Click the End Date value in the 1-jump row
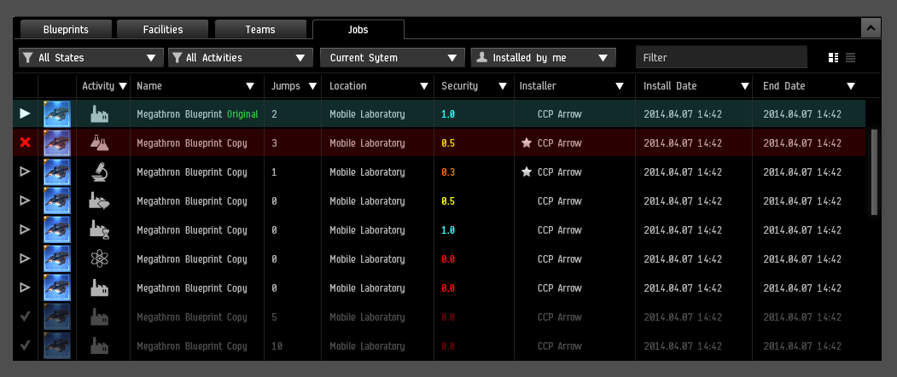The height and width of the screenshot is (377, 897). [x=802, y=172]
